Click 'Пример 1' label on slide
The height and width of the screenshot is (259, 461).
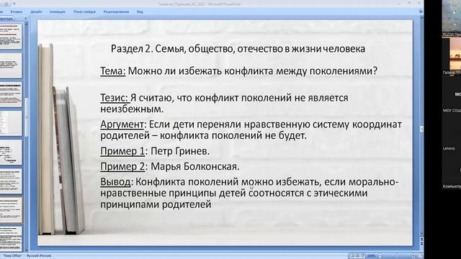pos(122,151)
